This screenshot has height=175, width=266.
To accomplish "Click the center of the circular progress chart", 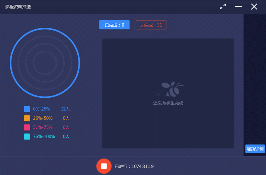I will point(45,63).
